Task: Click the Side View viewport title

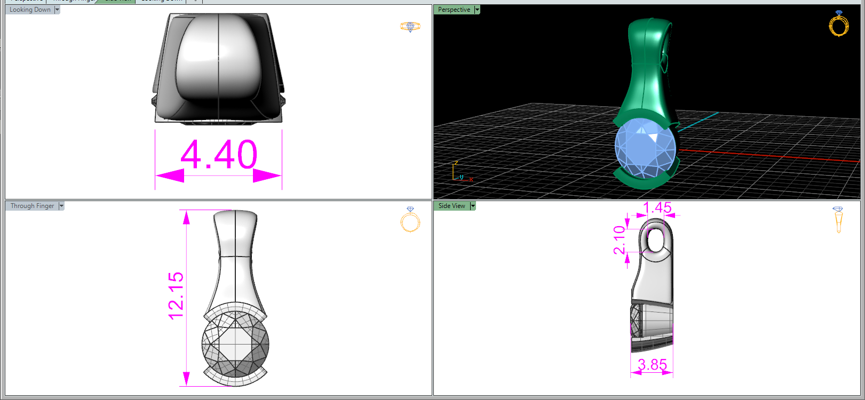Action: [x=451, y=206]
